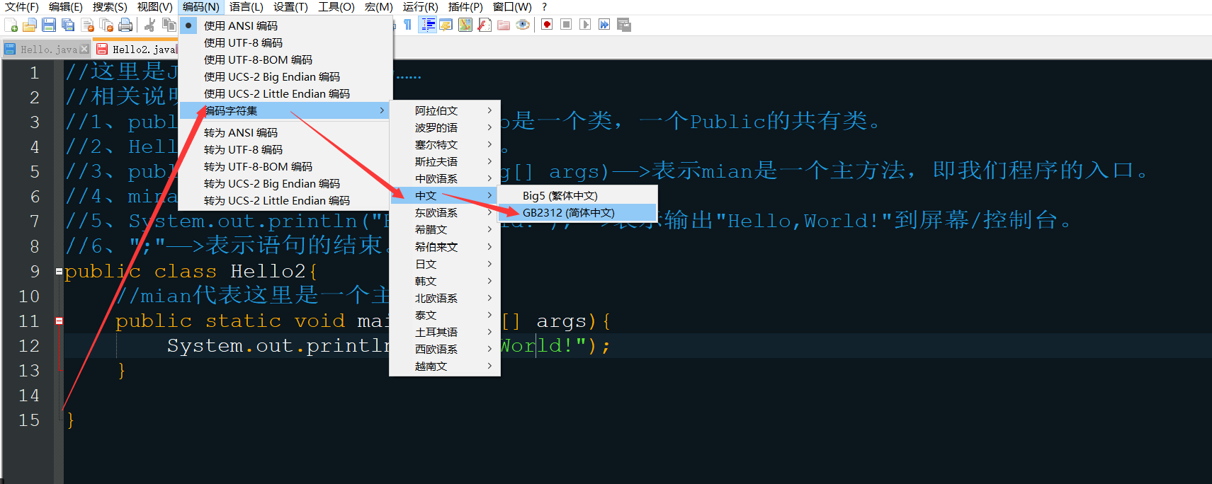Viewport: 1212px width, 484px height.
Task: Choose 转为 UTF-8 编码
Action: pyautogui.click(x=285, y=149)
